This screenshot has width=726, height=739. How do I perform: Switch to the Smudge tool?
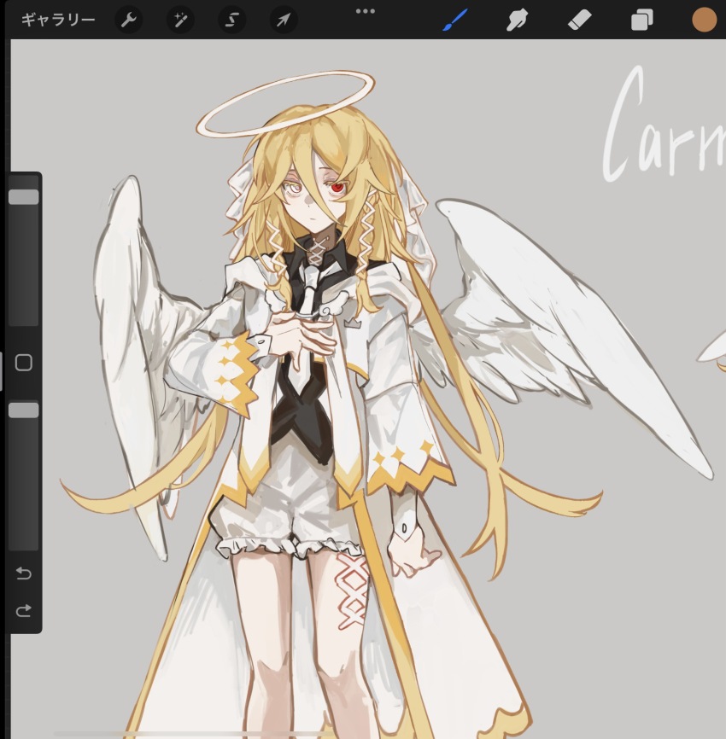point(517,18)
